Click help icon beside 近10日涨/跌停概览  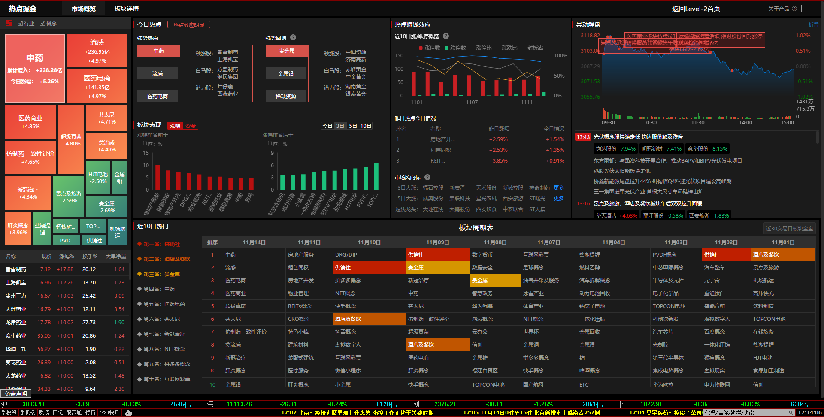[446, 36]
